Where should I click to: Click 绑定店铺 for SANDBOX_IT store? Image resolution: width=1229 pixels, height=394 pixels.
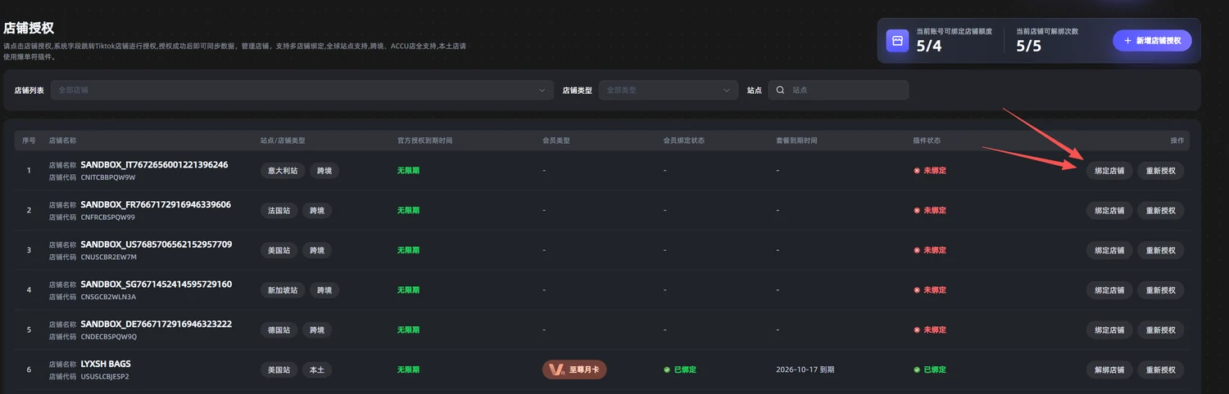tap(1109, 171)
